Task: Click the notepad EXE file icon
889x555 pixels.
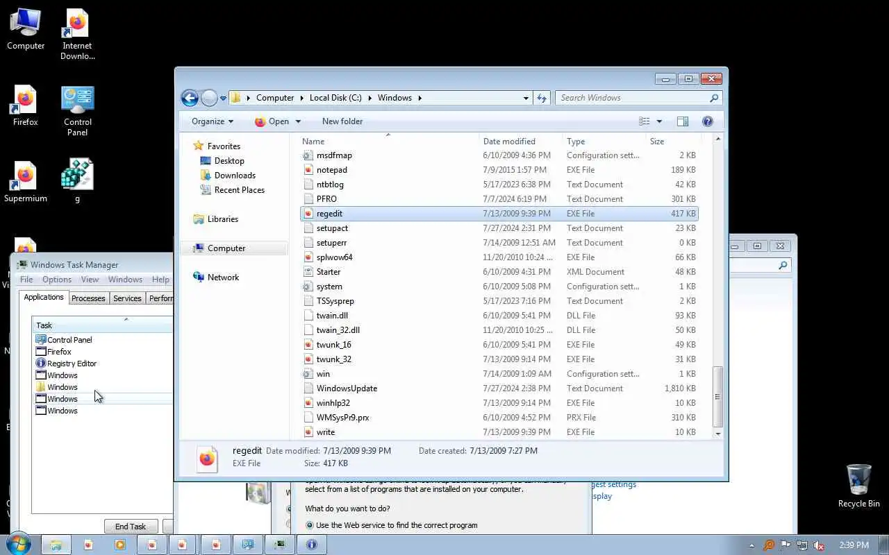Action: point(308,170)
